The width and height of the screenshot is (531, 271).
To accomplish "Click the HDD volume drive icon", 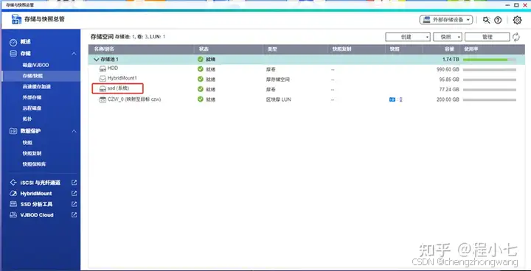I will click(103, 68).
